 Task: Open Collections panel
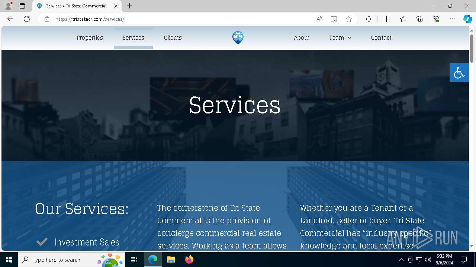point(419,19)
